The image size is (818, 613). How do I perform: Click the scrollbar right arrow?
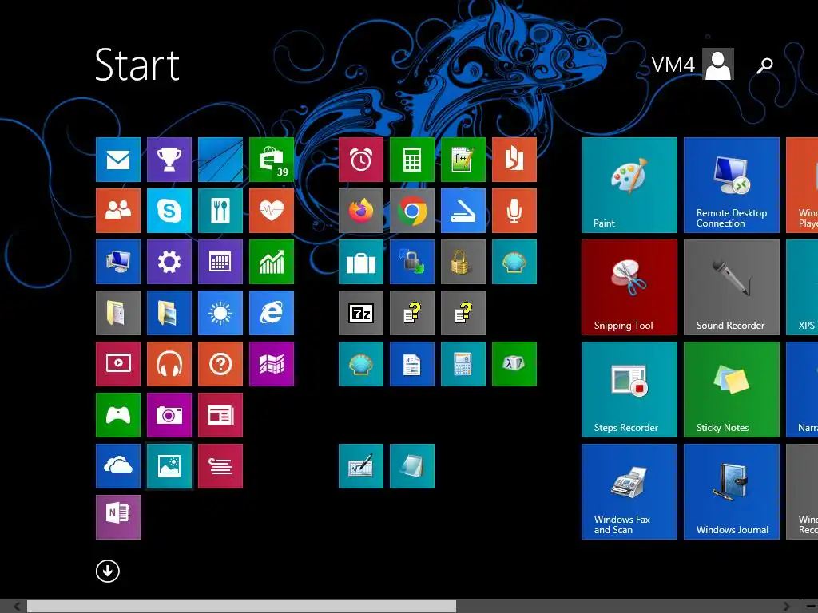point(787,607)
